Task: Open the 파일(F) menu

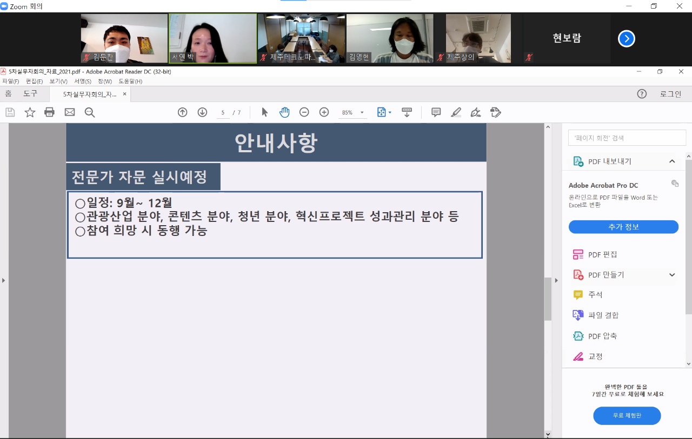Action: click(x=10, y=82)
